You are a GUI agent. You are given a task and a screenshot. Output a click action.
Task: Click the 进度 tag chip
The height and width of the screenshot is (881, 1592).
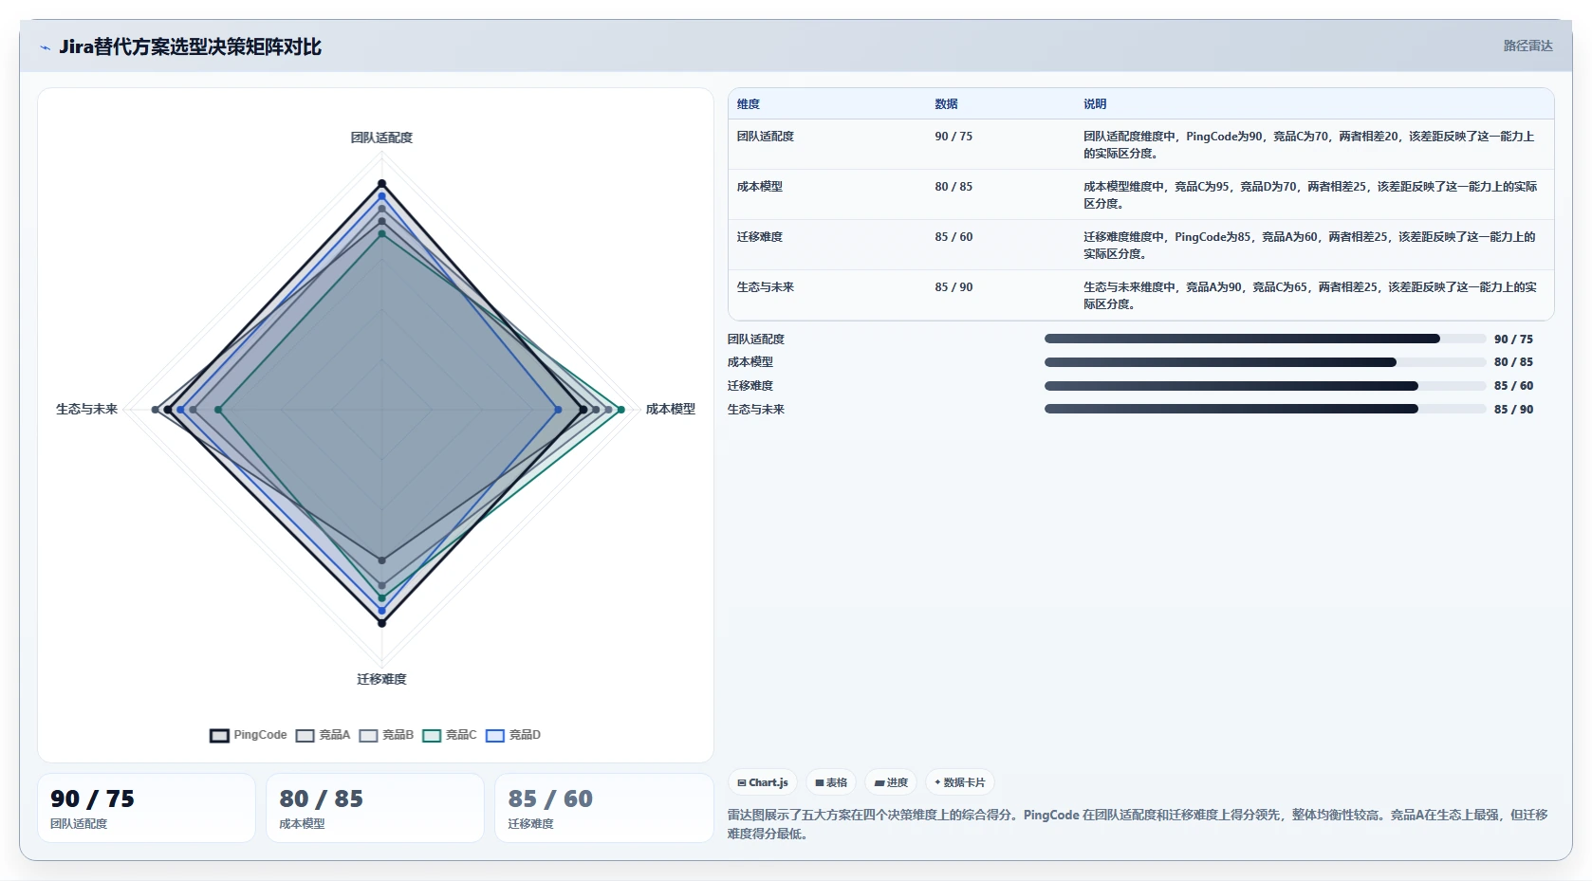[x=891, y=782]
